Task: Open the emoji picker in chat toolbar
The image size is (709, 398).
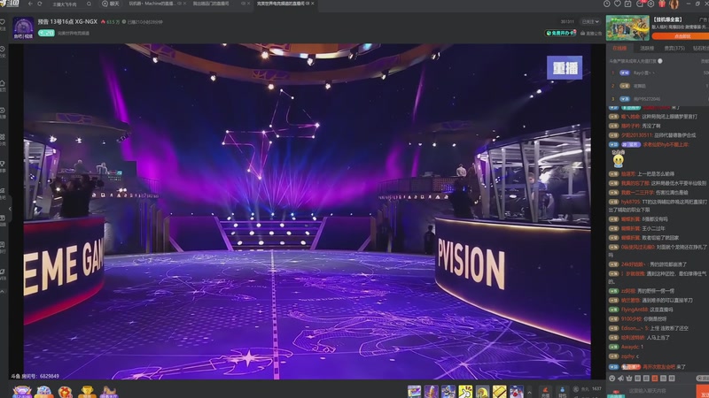Action: coord(612,379)
